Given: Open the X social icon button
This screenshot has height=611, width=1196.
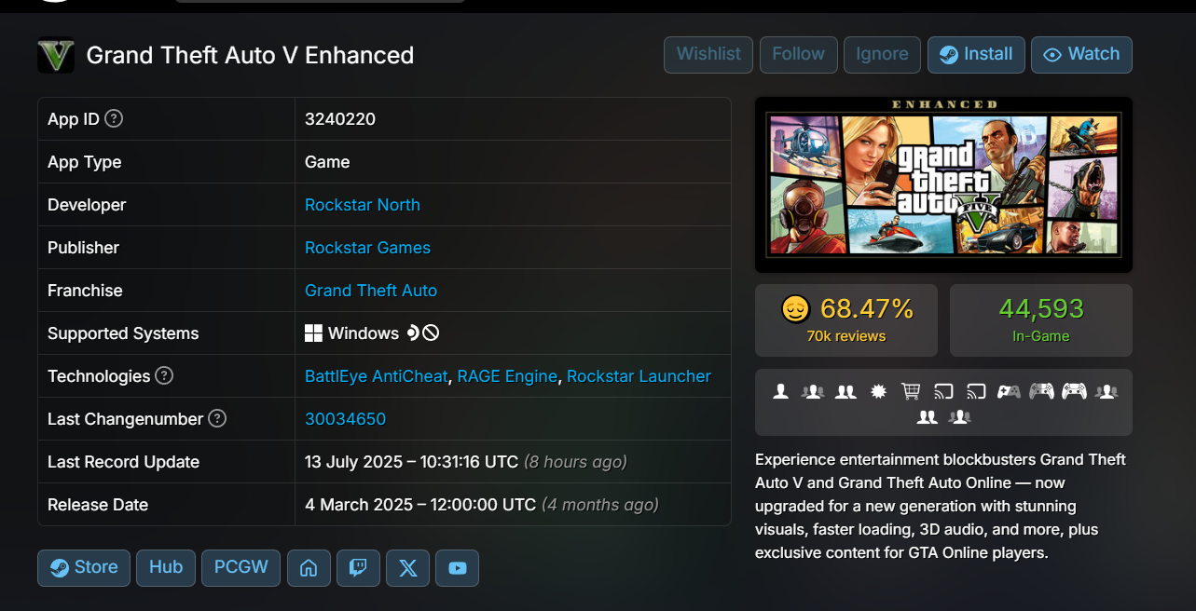Looking at the screenshot, I should click(407, 568).
